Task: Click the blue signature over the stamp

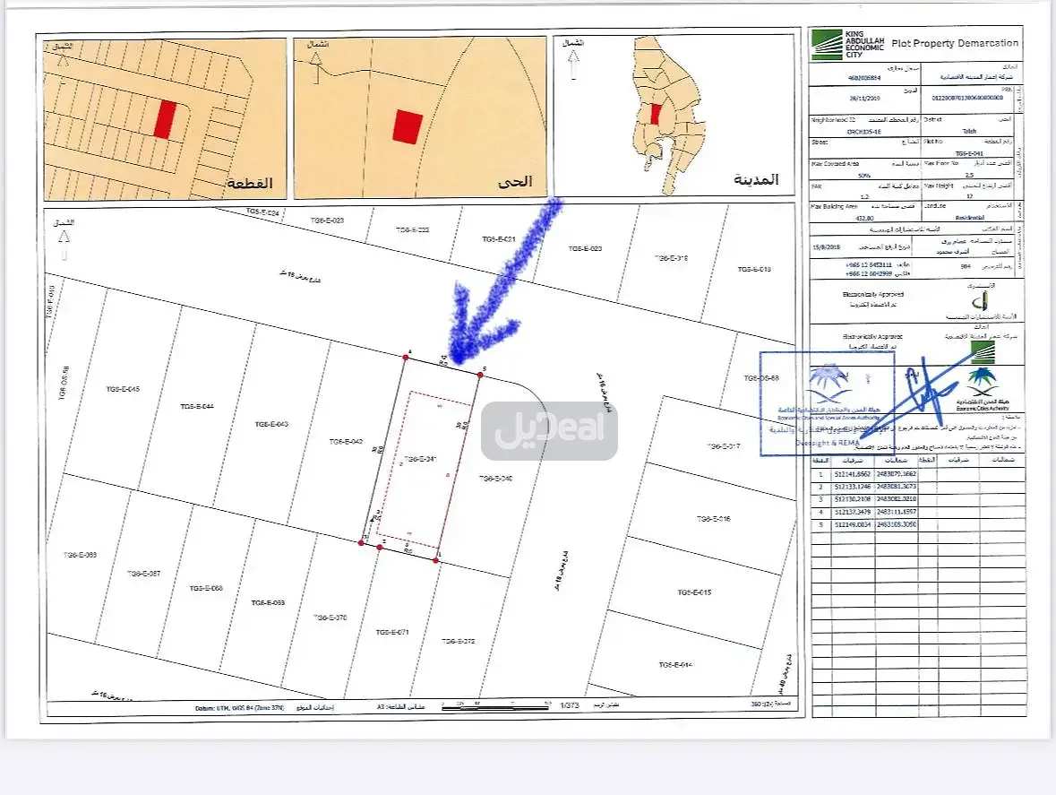Action: pos(929,390)
